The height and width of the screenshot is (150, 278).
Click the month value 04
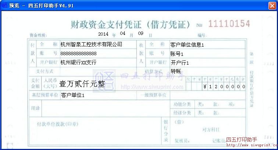tap(122, 33)
